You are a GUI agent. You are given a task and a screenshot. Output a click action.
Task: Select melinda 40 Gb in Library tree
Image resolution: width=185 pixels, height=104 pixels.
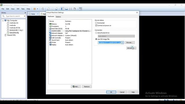coord(15,28)
